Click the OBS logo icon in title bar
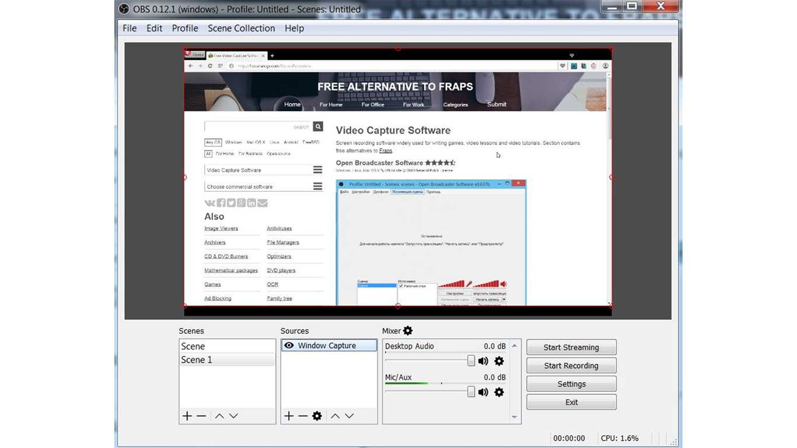Screen dimensions: 797x448 pyautogui.click(x=124, y=9)
